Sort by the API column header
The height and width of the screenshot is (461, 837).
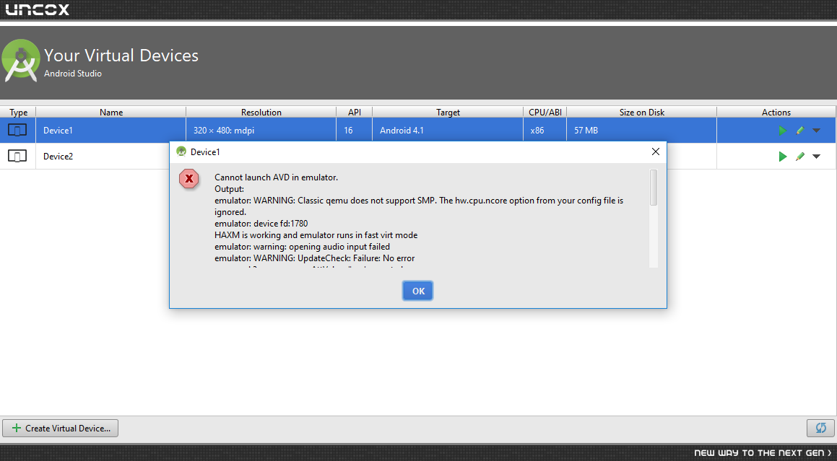[355, 112]
